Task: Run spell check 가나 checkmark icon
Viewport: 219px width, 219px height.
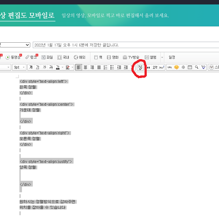Action: click(x=203, y=67)
